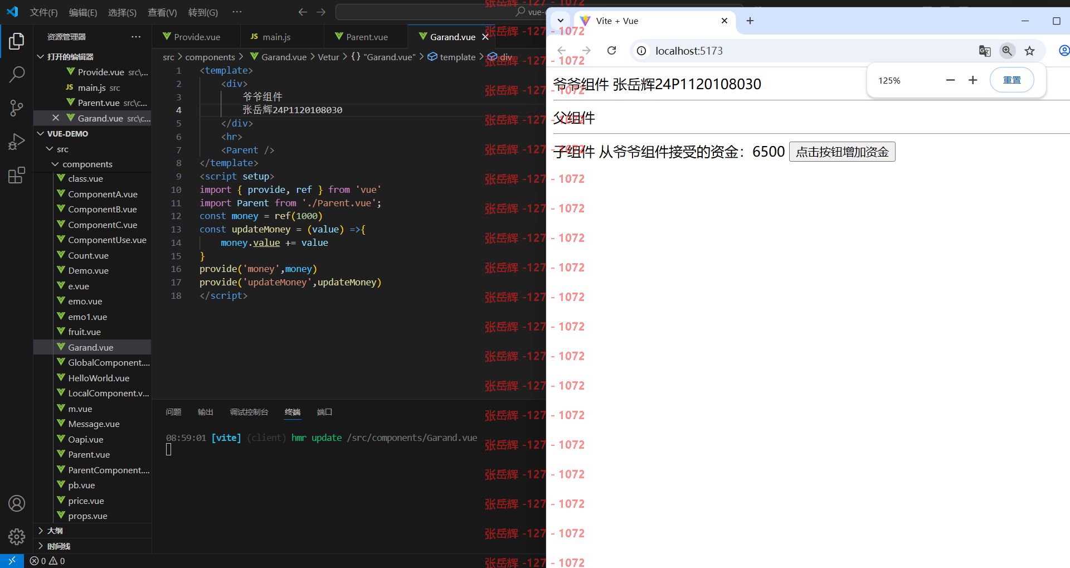Reset browser zoom with 重置 button

coord(1011,80)
